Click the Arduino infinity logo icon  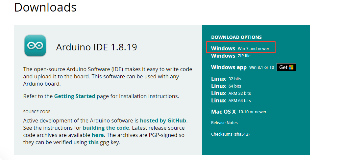pos(35,45)
